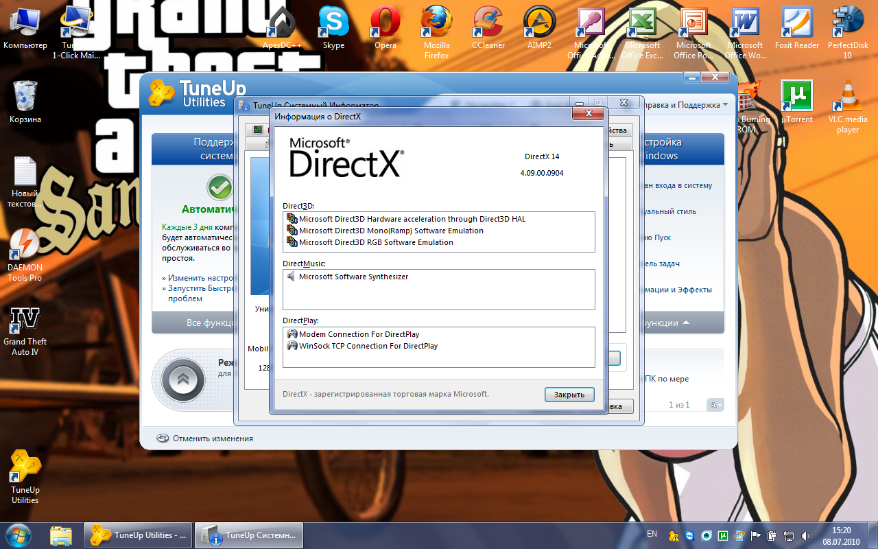The width and height of the screenshot is (878, 549).
Task: Click µTorrent tray icon
Action: 723,535
